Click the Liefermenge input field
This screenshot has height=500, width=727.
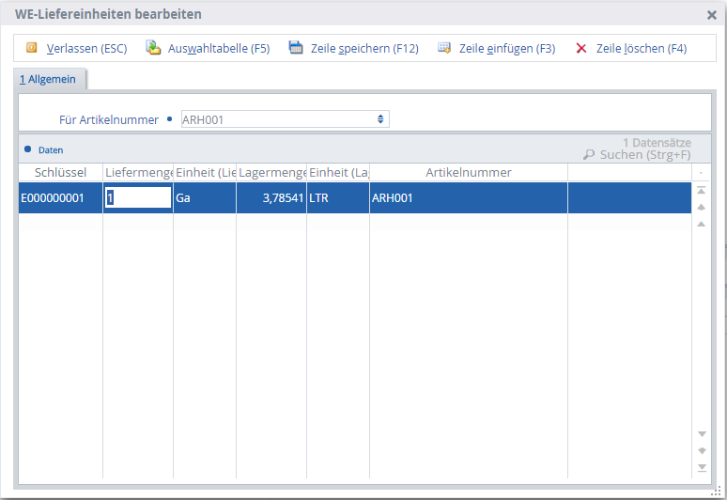click(138, 197)
